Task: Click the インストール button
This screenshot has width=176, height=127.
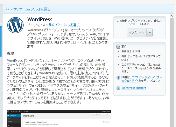Action: (137, 32)
